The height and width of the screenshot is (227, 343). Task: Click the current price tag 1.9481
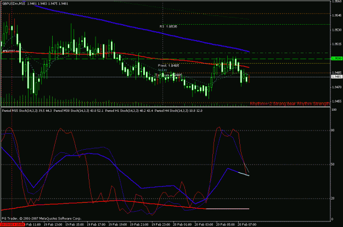tap(336, 77)
